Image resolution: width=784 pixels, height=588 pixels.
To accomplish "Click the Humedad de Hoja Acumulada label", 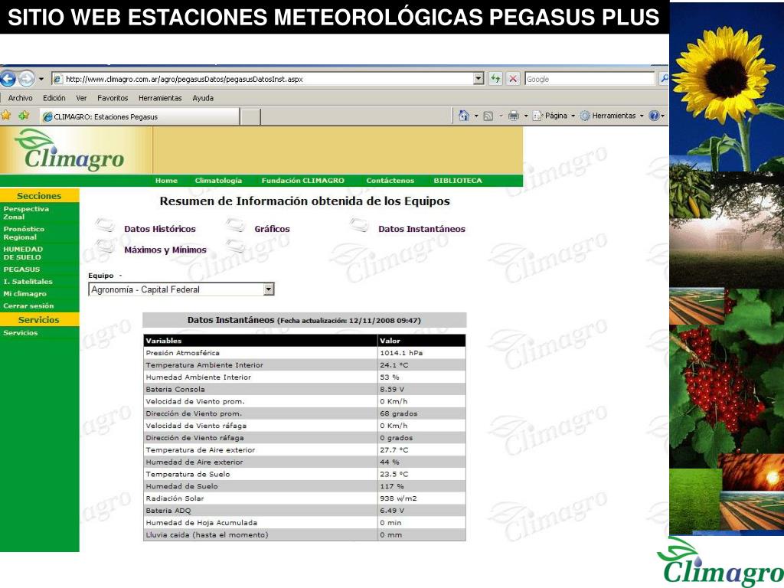I will pos(201,522).
